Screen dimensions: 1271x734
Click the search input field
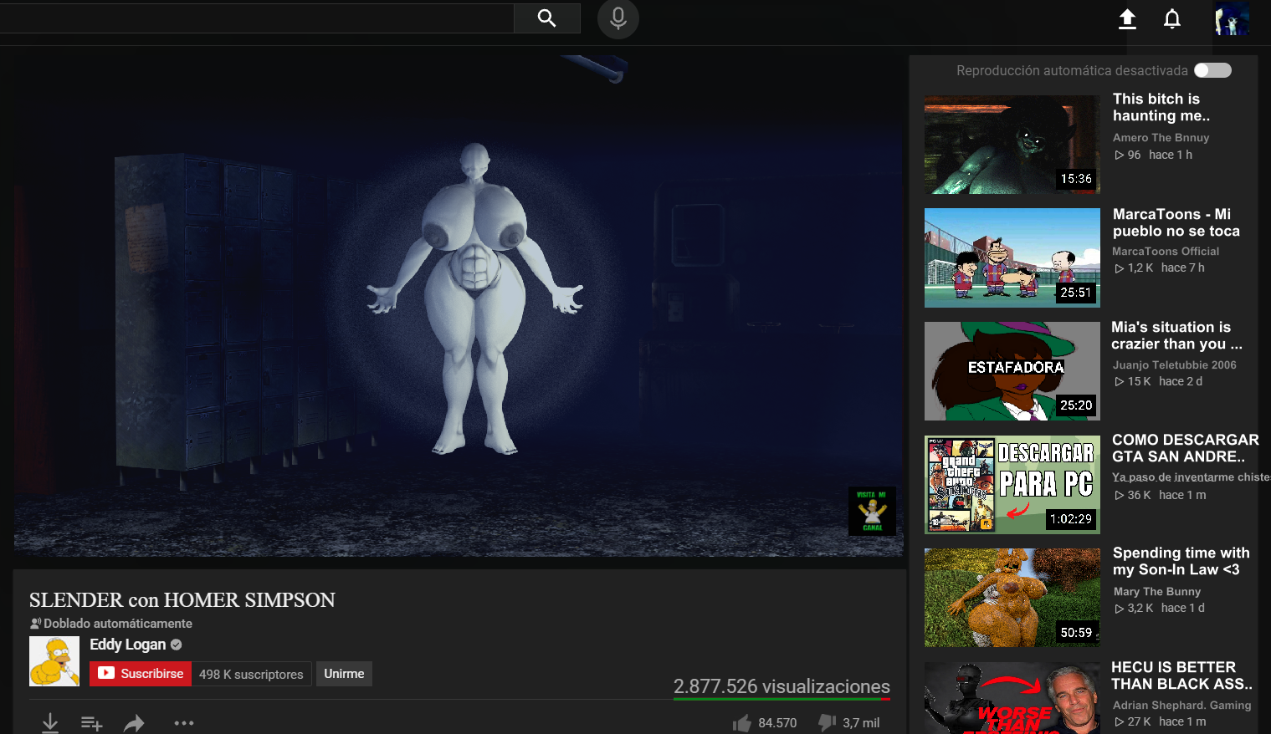[257, 18]
